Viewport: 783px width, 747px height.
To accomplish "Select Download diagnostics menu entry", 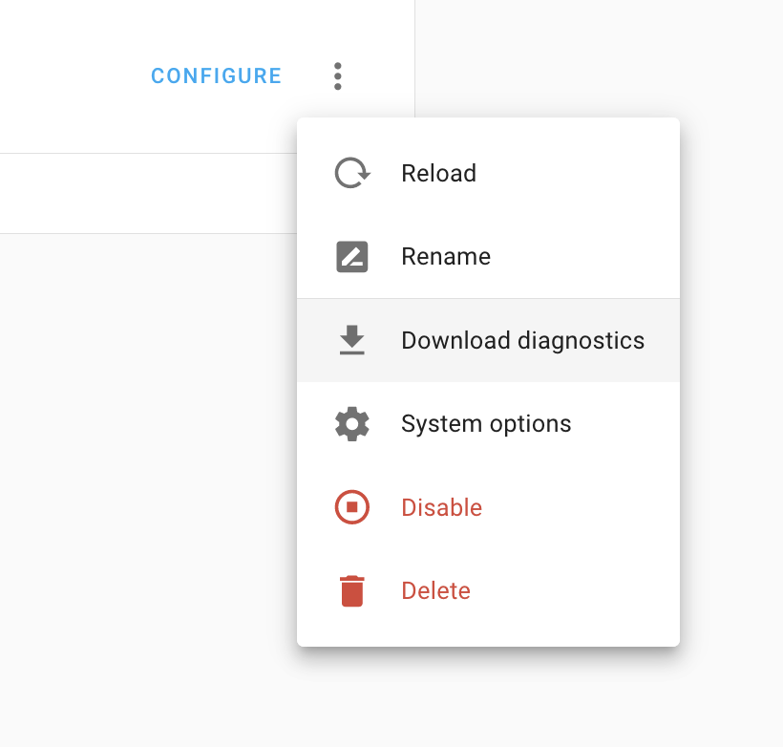I will coord(522,340).
